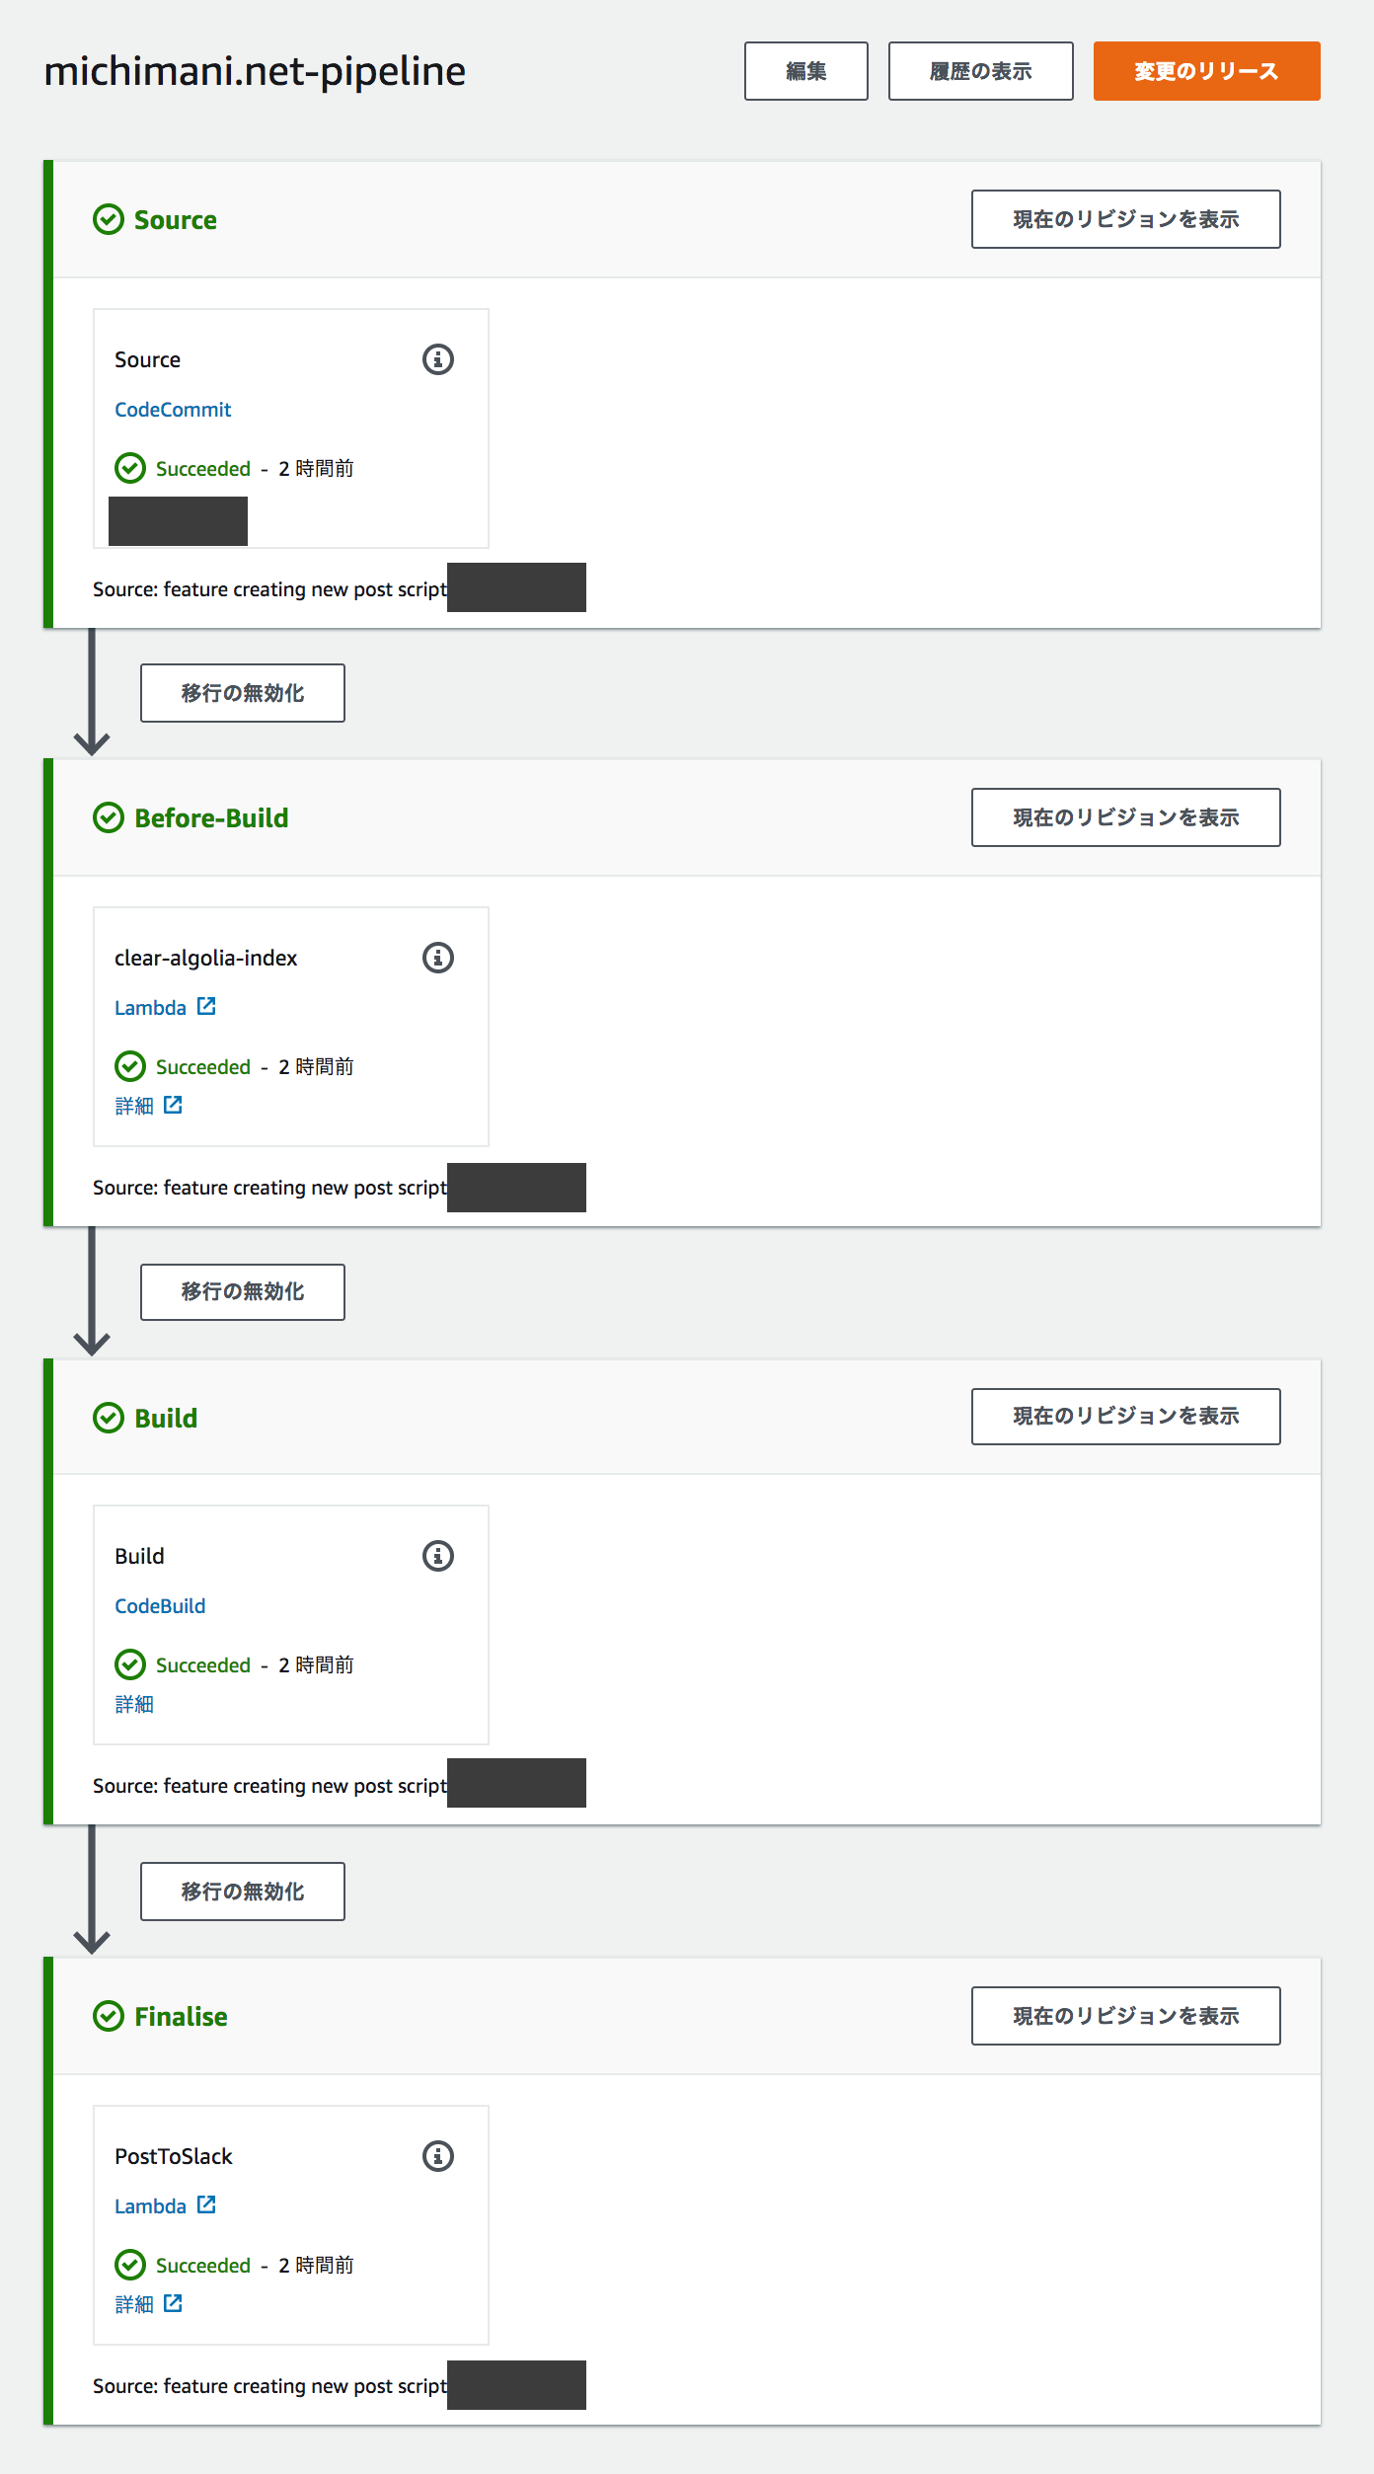The height and width of the screenshot is (2474, 1374).
Task: Show current revision for Finalise stage
Action: pyautogui.click(x=1125, y=2016)
